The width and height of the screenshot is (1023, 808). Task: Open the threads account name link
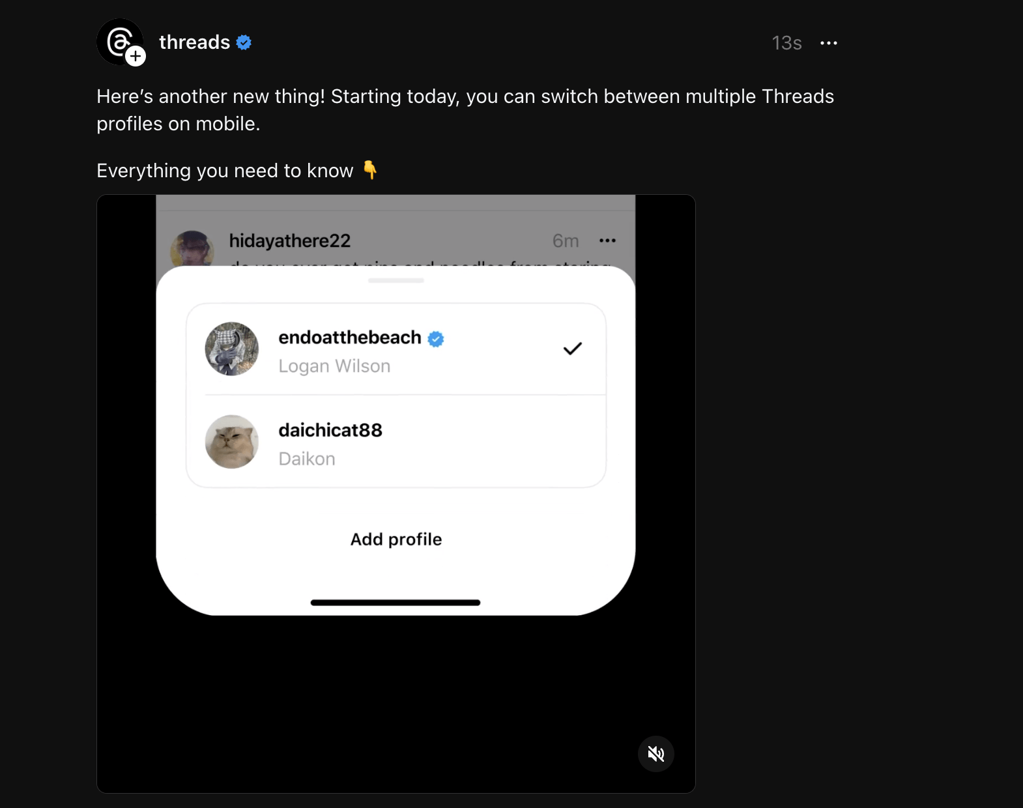click(194, 42)
